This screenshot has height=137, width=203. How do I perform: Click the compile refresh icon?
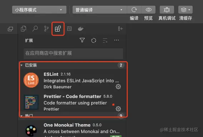(134, 10)
